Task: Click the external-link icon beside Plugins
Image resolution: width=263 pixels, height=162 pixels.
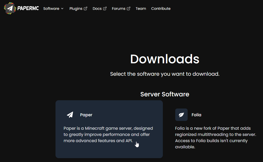Action: pyautogui.click(x=85, y=9)
